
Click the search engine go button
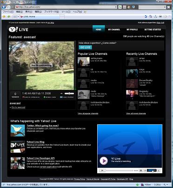tap(169, 7)
